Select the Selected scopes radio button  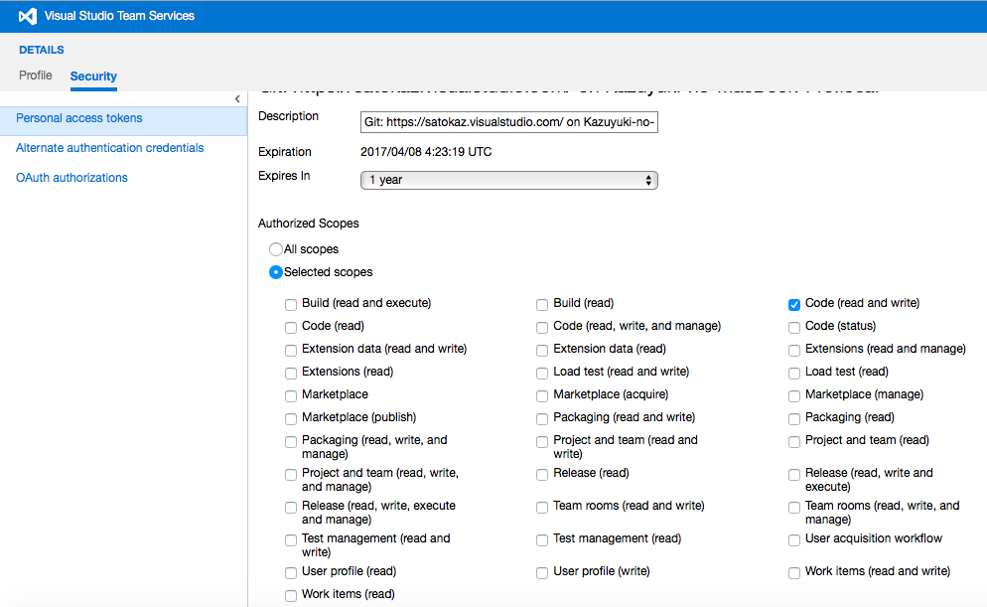coord(276,272)
